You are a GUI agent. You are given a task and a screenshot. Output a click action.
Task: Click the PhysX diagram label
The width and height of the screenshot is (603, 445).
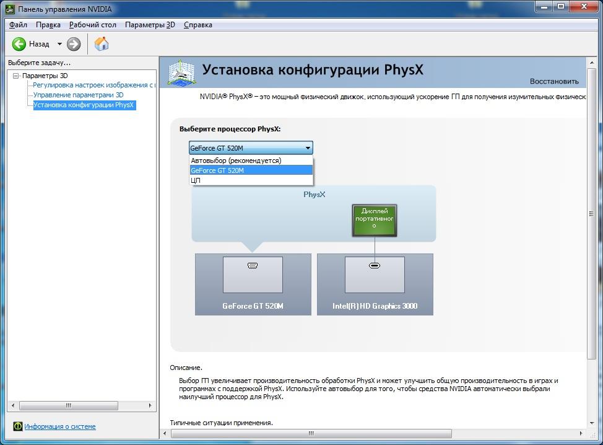coord(314,195)
